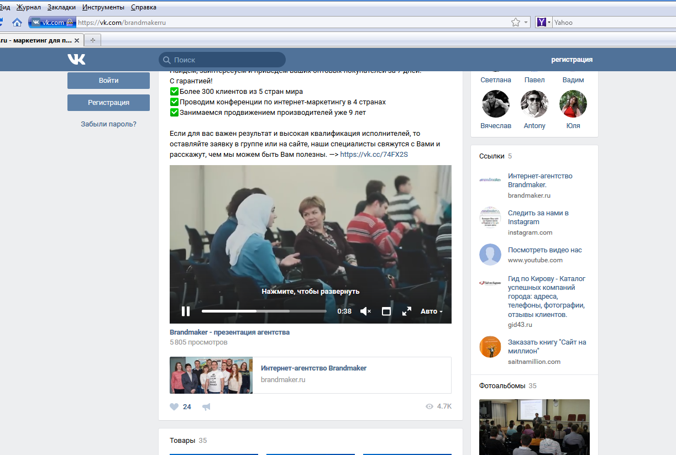Share post using megaphone icon
Viewport: 676px width, 455px height.
tap(206, 407)
